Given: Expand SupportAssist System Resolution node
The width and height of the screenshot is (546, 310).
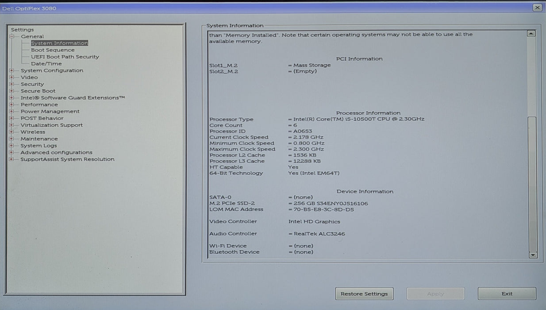Looking at the screenshot, I should click(12, 159).
